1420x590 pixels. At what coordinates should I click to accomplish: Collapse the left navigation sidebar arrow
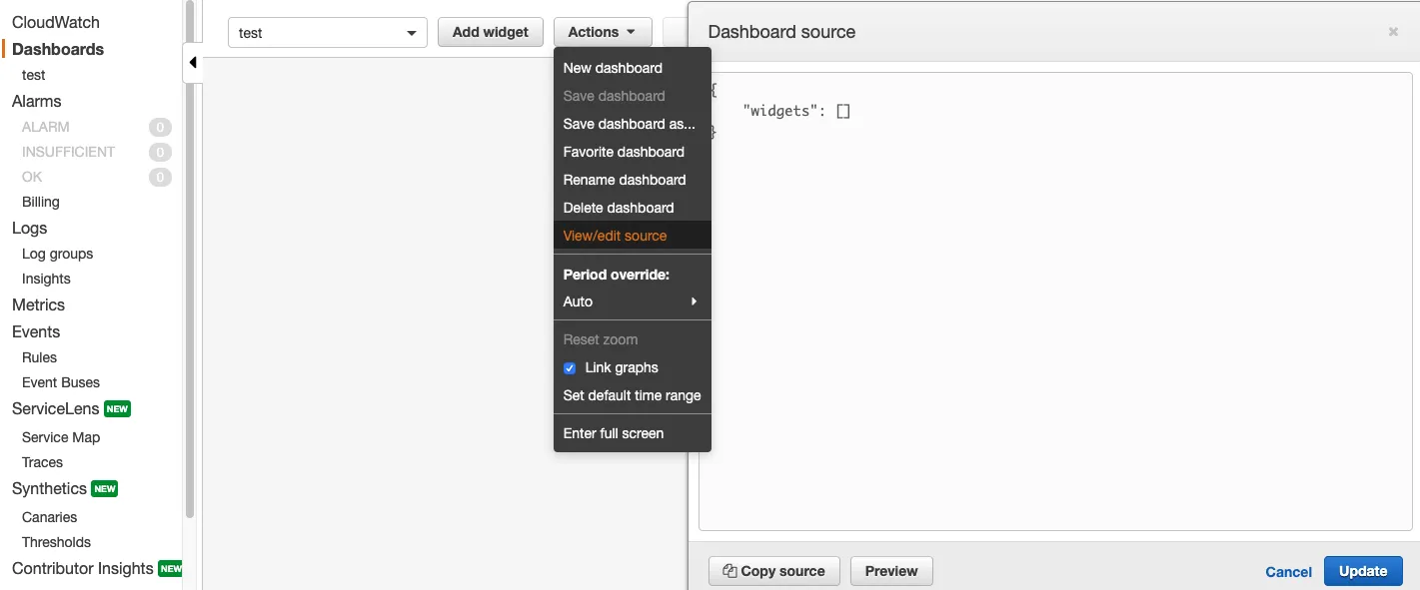coord(192,63)
